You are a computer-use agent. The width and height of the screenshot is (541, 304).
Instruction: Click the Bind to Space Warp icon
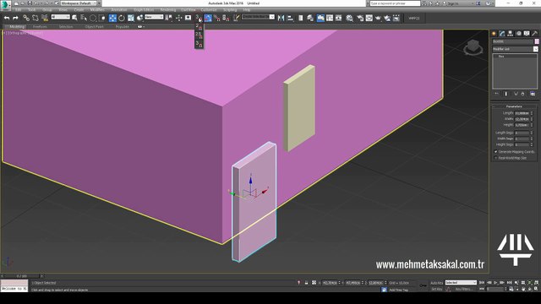(x=45, y=18)
